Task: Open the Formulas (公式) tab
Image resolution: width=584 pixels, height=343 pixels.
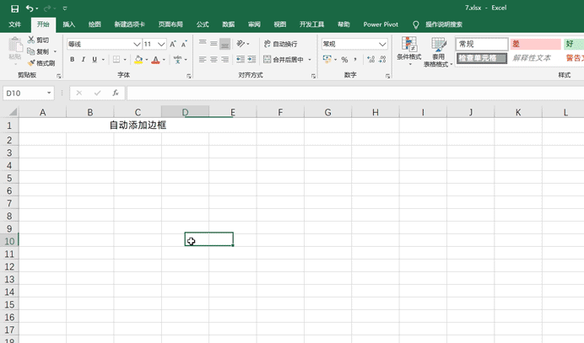Action: (x=203, y=24)
